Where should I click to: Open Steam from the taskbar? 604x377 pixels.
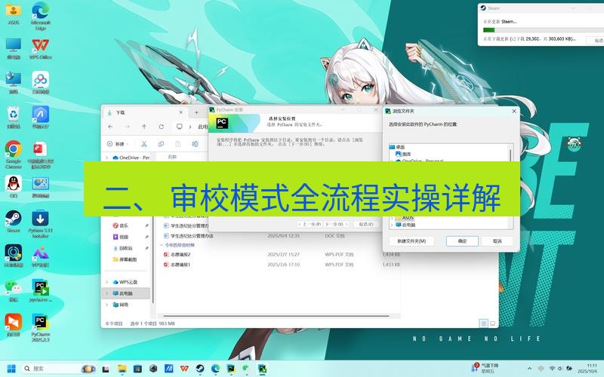[x=200, y=369]
